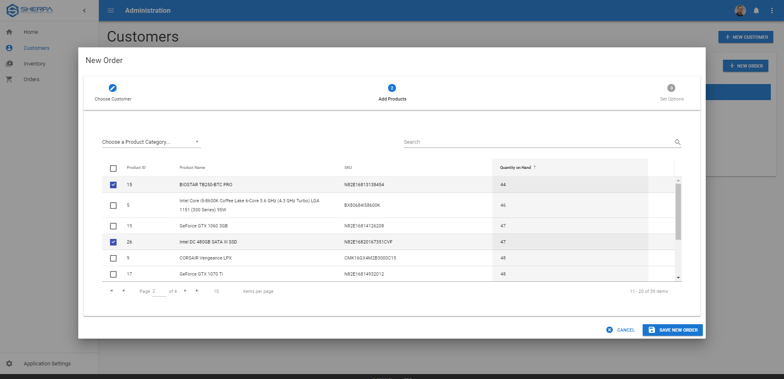Image resolution: width=784 pixels, height=379 pixels.
Task: Select the header checkbox to choose all products
Action: point(113,168)
